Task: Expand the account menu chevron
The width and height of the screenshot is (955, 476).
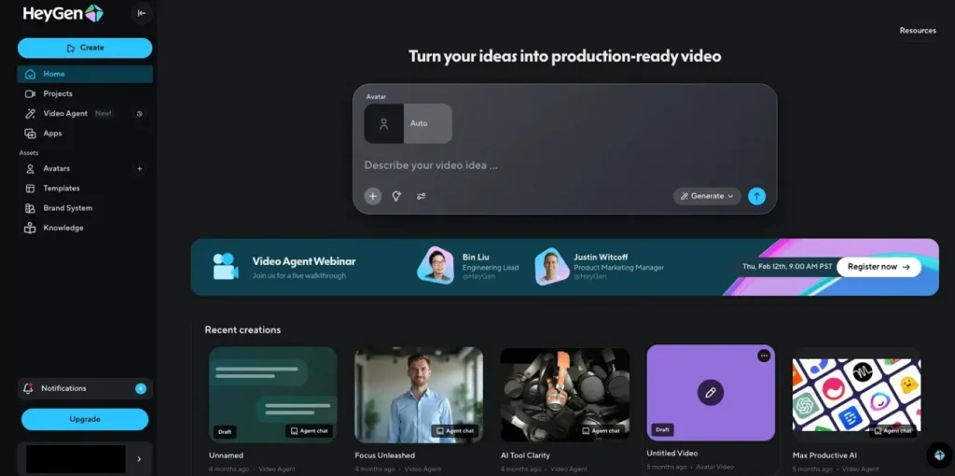Action: (x=139, y=458)
